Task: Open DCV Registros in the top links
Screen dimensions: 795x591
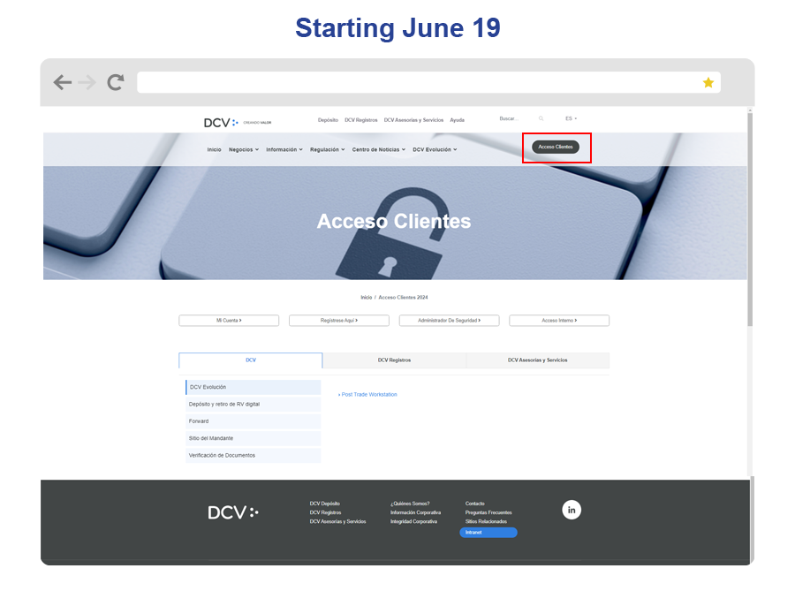Action: click(361, 120)
